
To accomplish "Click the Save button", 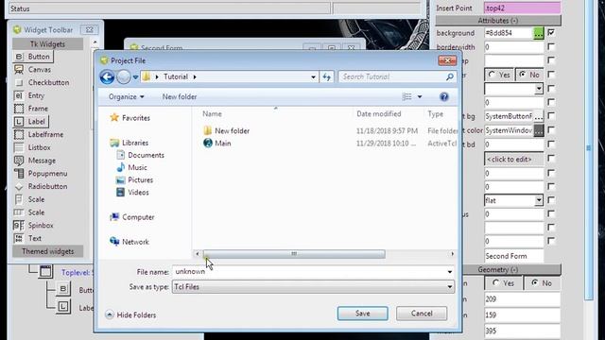I will click(363, 314).
